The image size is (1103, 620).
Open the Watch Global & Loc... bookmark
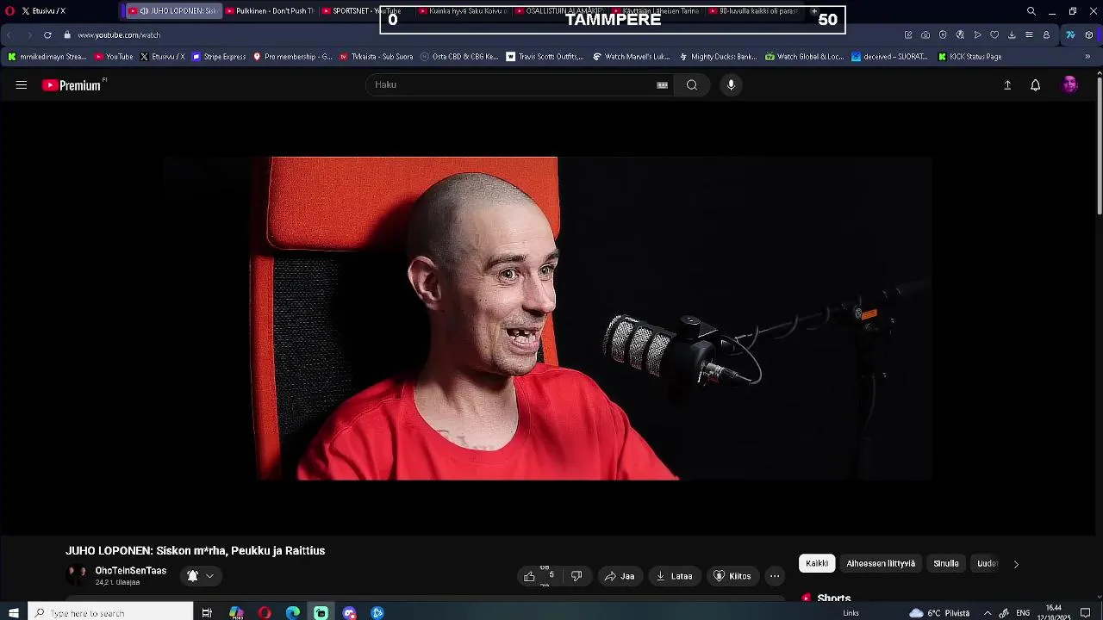804,57
